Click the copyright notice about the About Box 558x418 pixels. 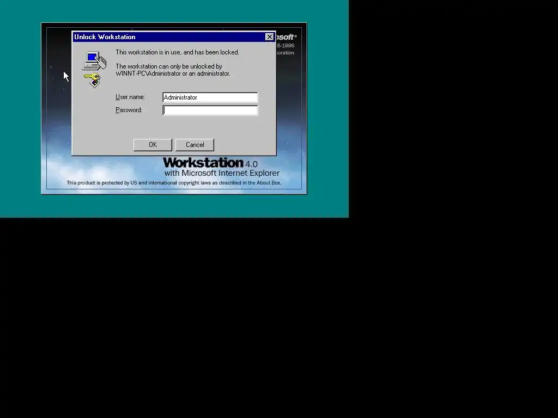click(x=174, y=183)
